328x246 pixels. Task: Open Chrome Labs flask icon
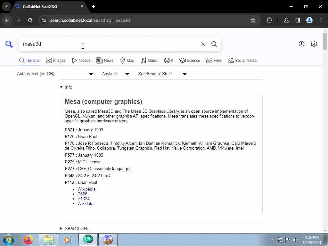point(286,20)
